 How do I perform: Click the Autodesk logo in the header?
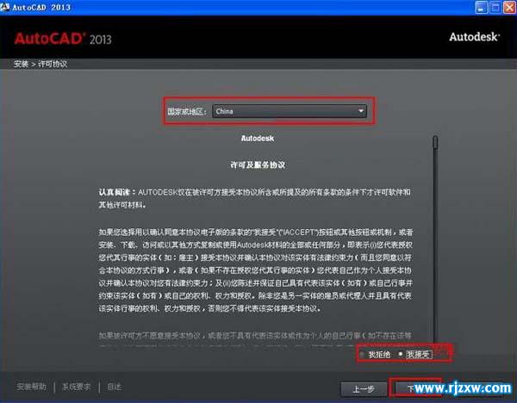coord(475,36)
